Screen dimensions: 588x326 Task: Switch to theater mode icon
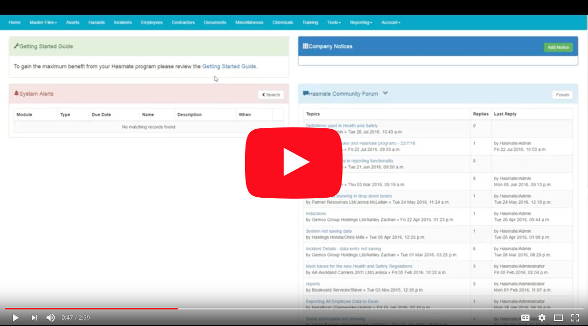coord(559,318)
